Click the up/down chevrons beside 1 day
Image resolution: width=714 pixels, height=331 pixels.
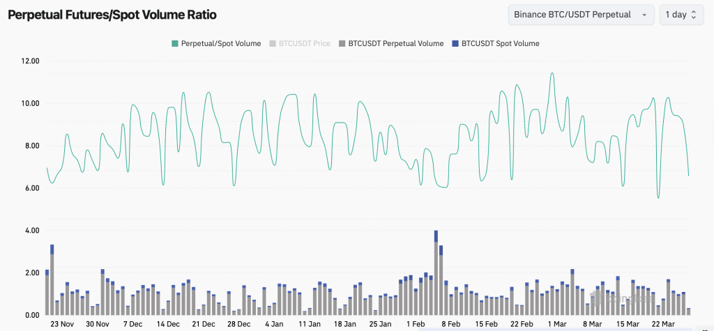(x=693, y=15)
